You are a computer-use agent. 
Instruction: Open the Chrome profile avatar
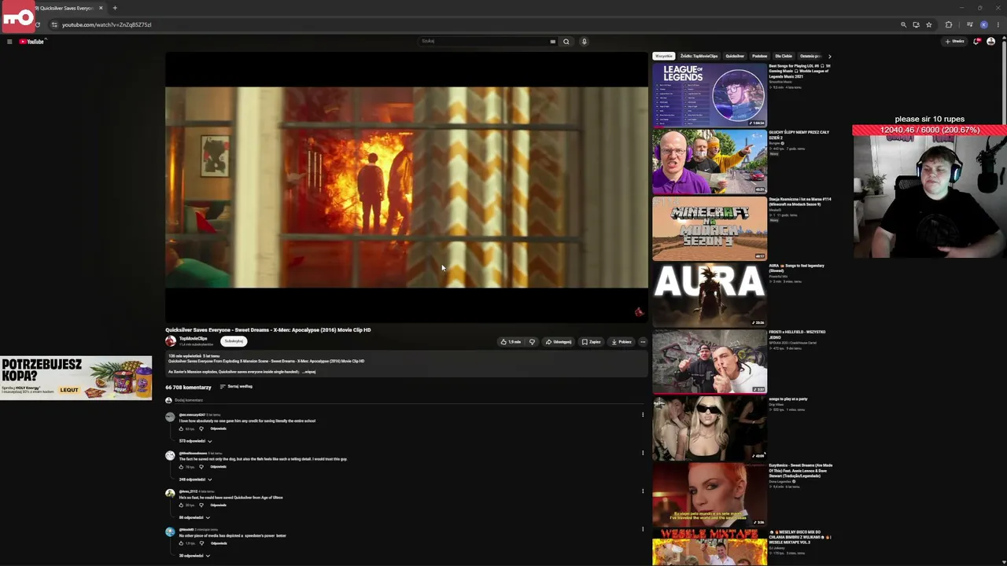coord(983,24)
